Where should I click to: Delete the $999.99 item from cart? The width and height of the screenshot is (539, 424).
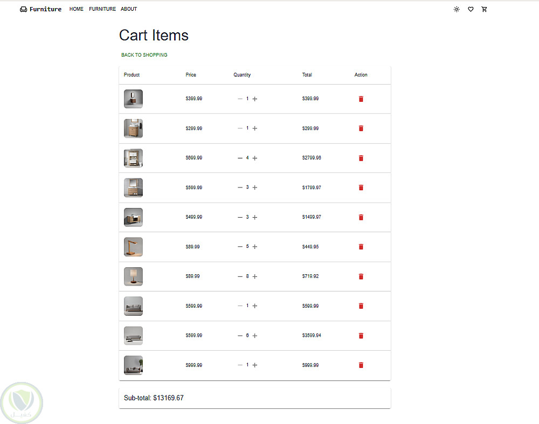361,365
